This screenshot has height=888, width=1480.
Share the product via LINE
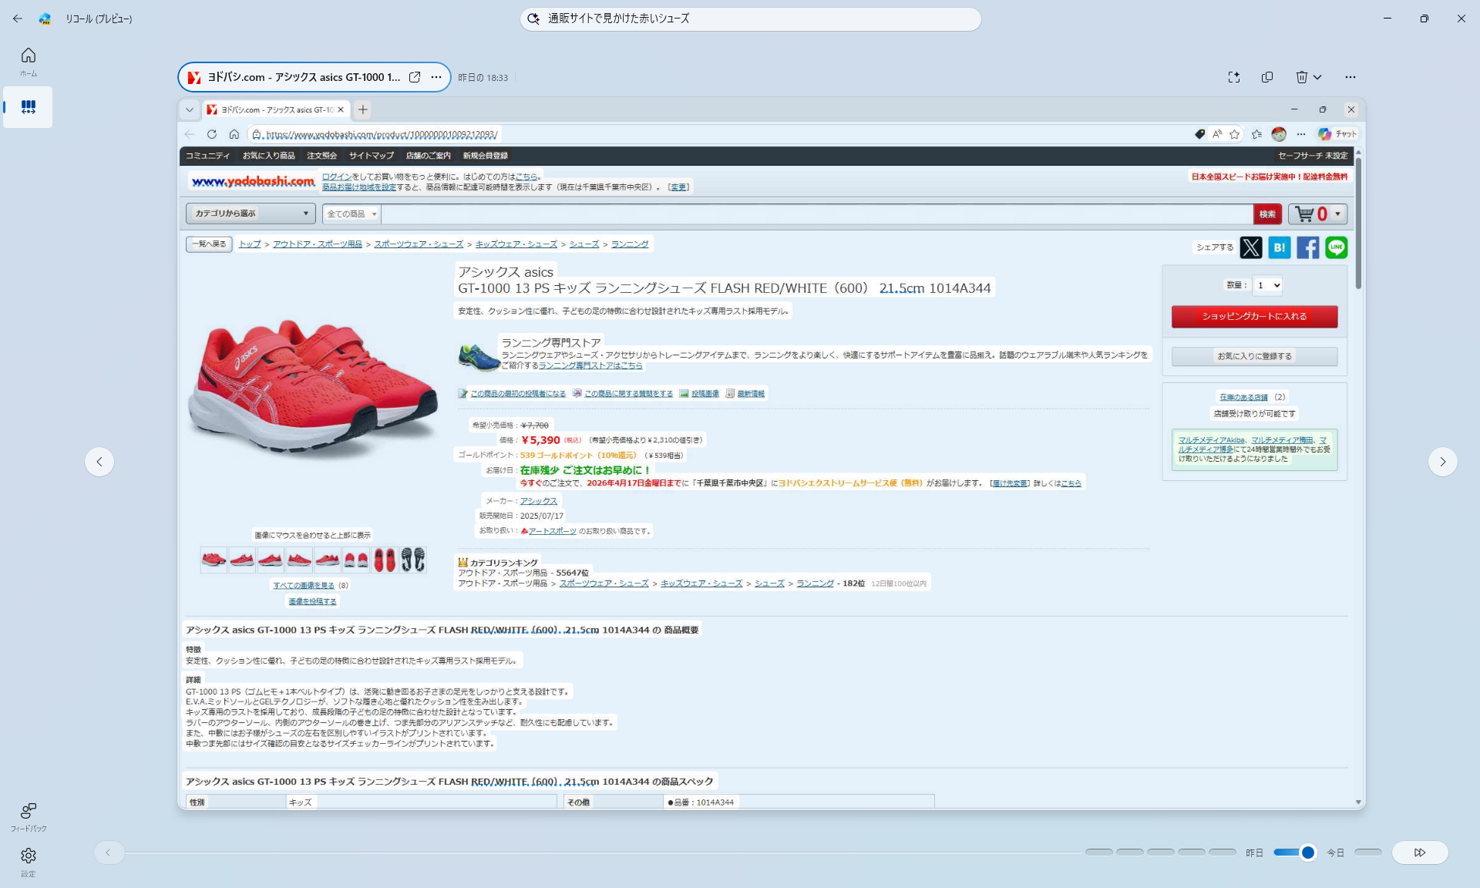pos(1337,247)
